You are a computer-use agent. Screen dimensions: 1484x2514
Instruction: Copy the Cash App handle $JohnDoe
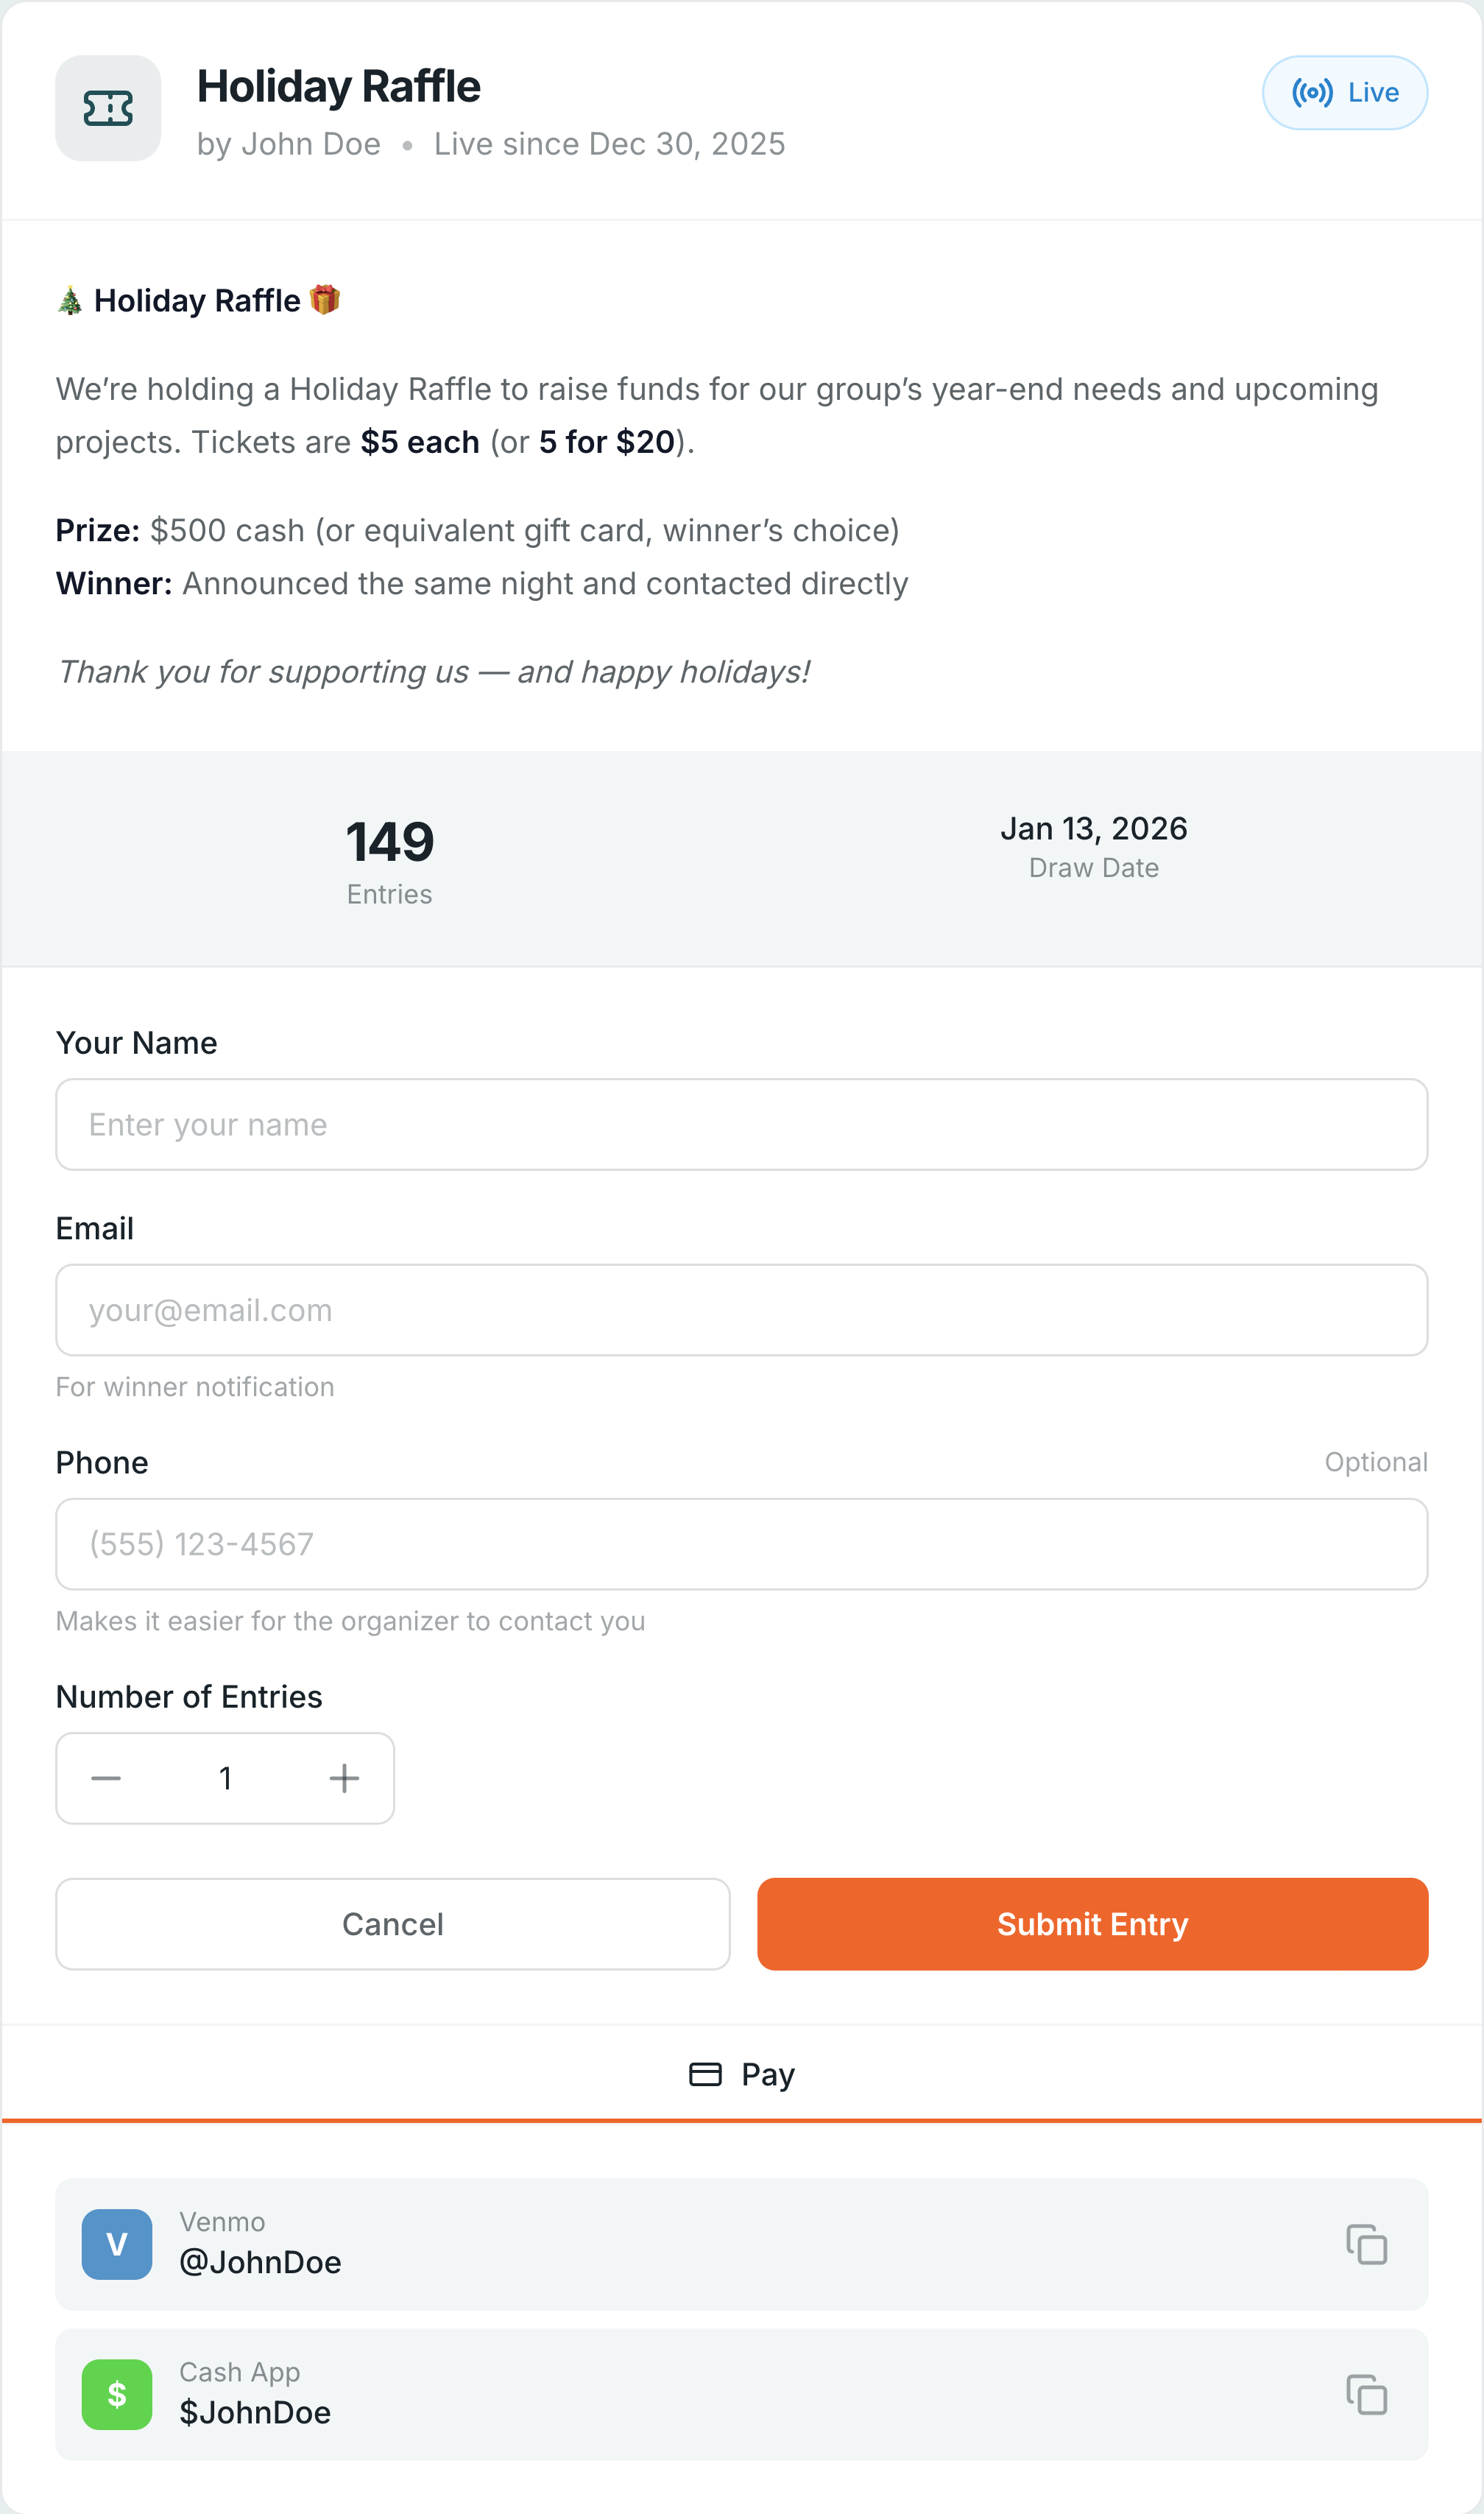click(x=1368, y=2394)
